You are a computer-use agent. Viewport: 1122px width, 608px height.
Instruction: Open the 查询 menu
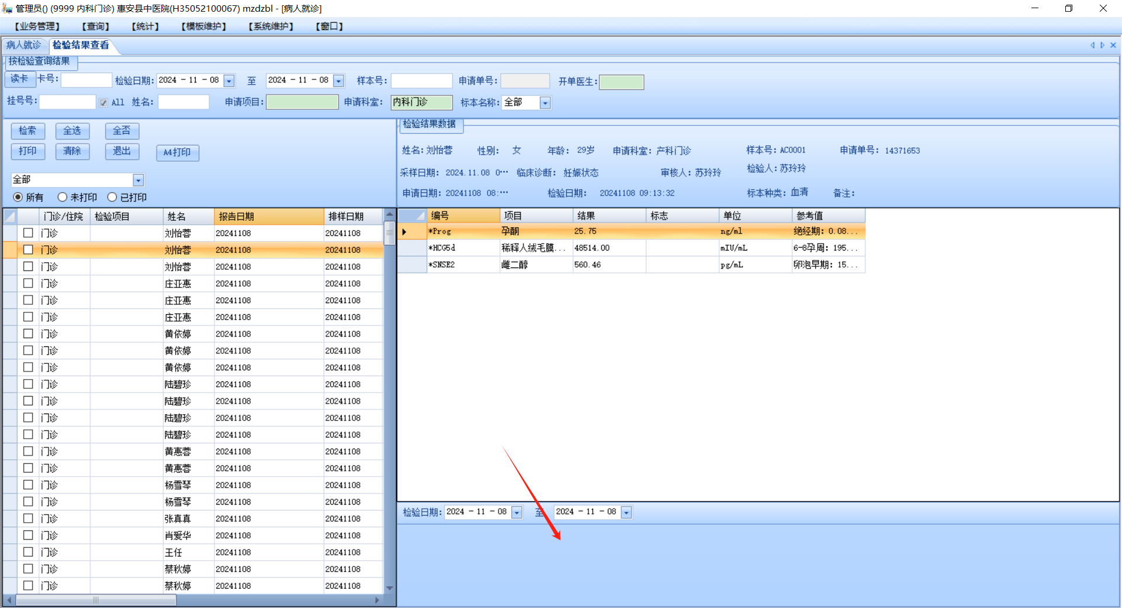click(96, 26)
